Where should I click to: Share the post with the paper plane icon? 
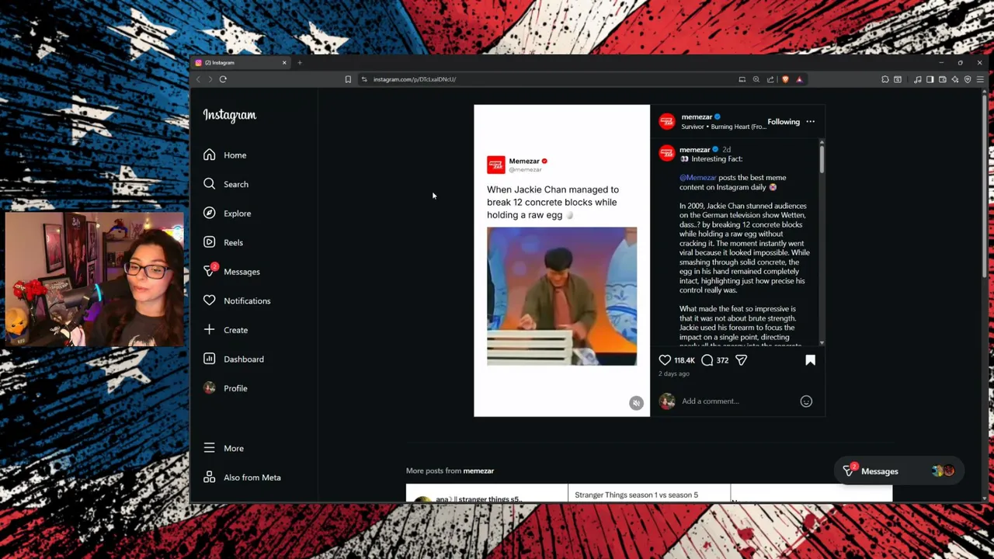pyautogui.click(x=741, y=360)
